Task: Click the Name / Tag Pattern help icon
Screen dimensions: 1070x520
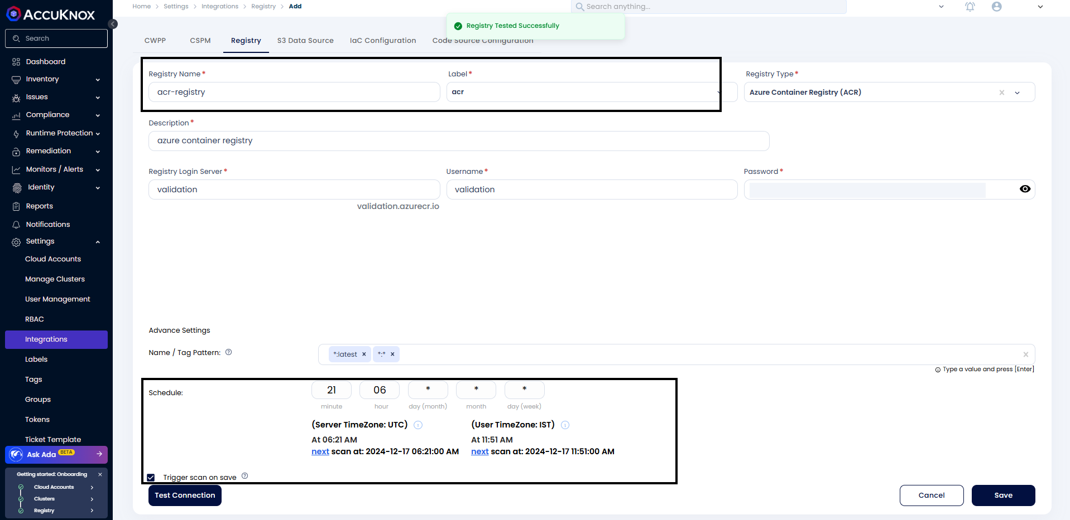Action: [228, 352]
